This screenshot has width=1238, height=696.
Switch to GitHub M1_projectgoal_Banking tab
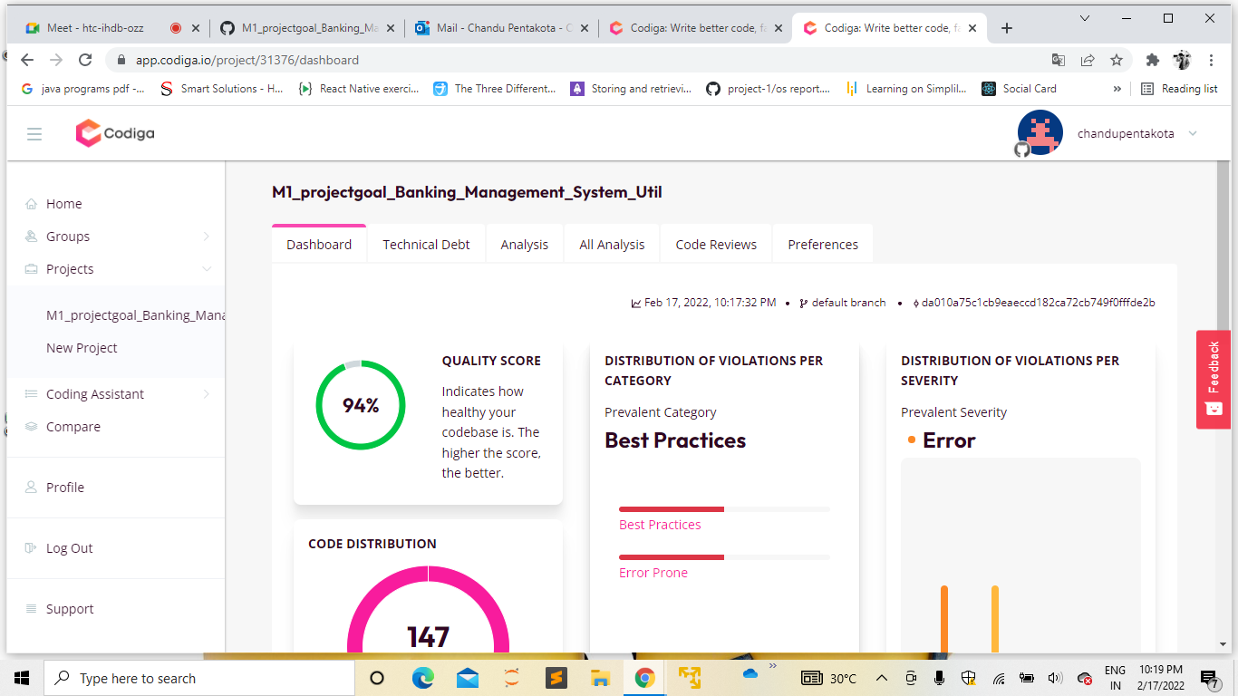coord(306,28)
